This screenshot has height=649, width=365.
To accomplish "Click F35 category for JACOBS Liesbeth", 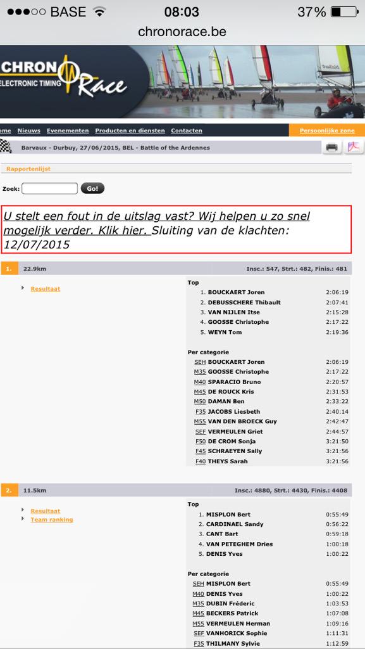I will pyautogui.click(x=201, y=411).
